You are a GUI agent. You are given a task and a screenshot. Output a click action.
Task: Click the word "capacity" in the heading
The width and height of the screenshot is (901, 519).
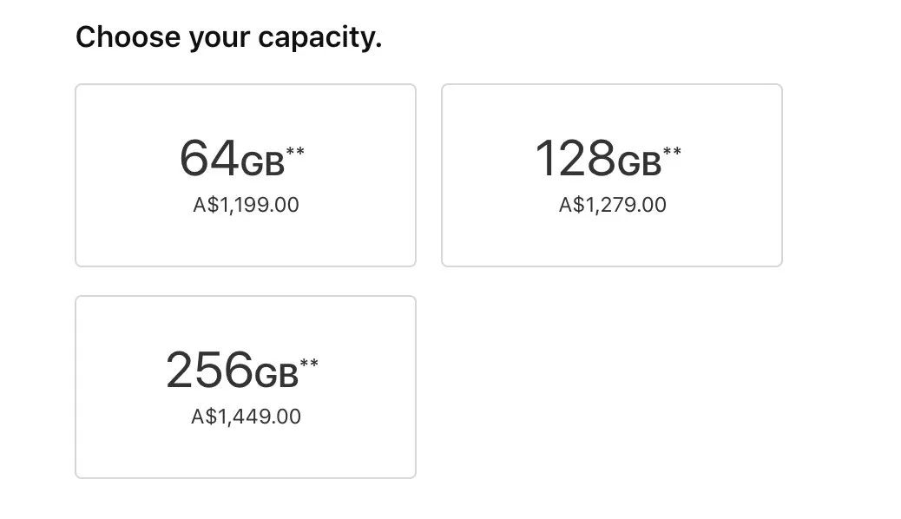coord(319,38)
